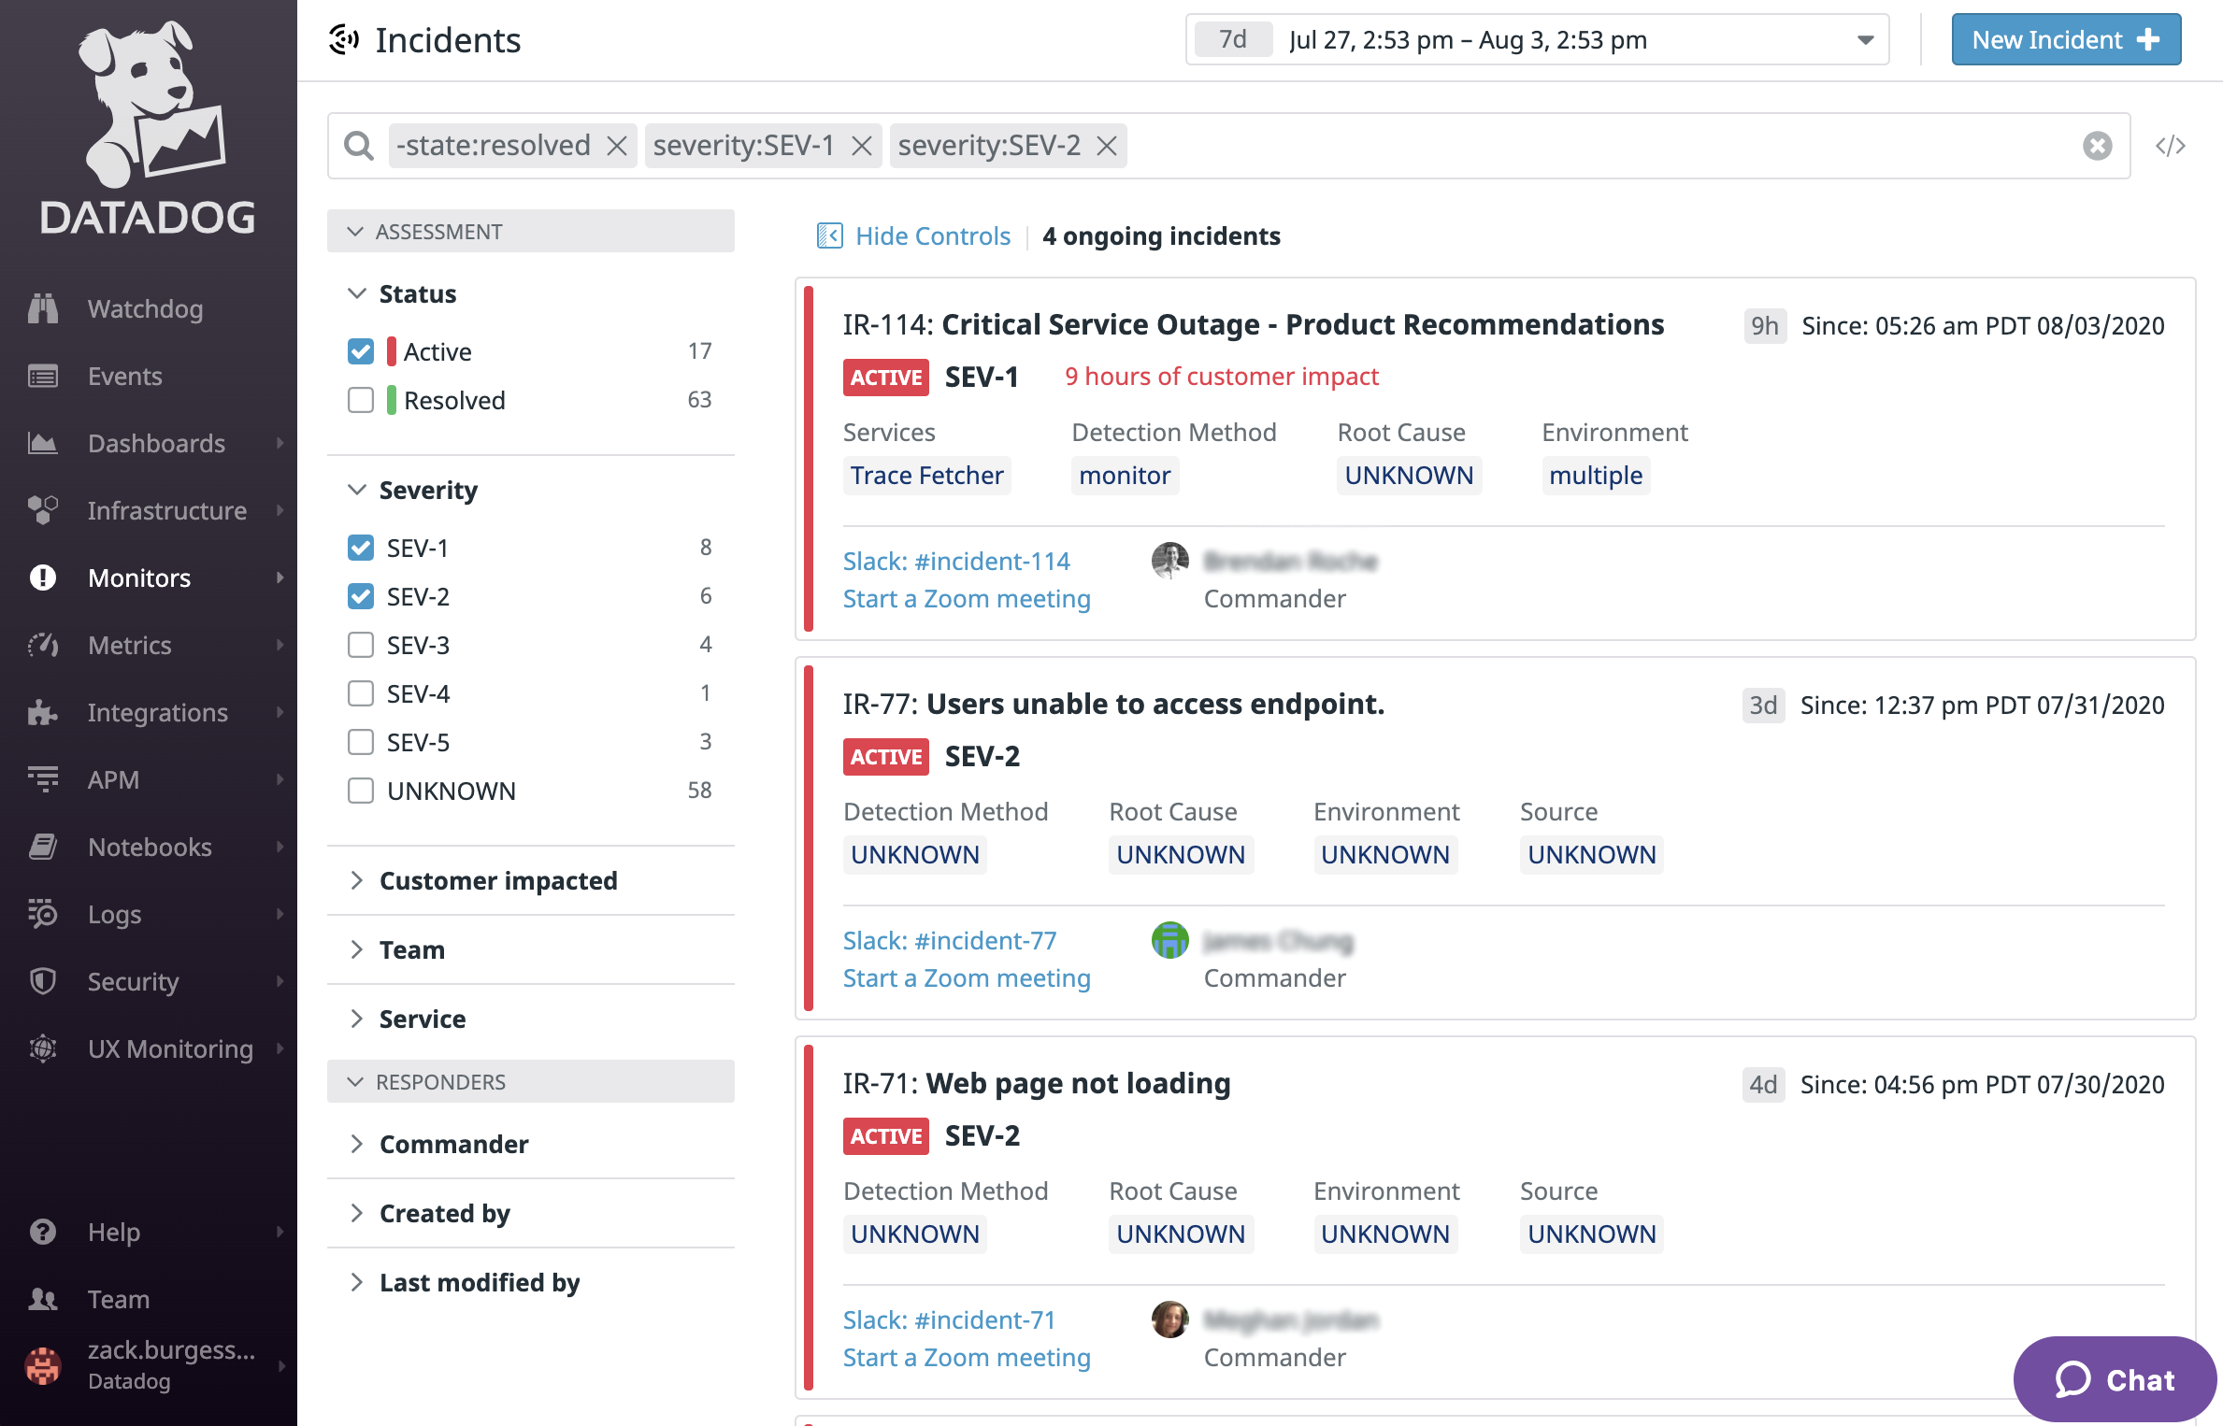Open the APM menu in the sidebar
Screen dimensions: 2223x1426
point(113,779)
